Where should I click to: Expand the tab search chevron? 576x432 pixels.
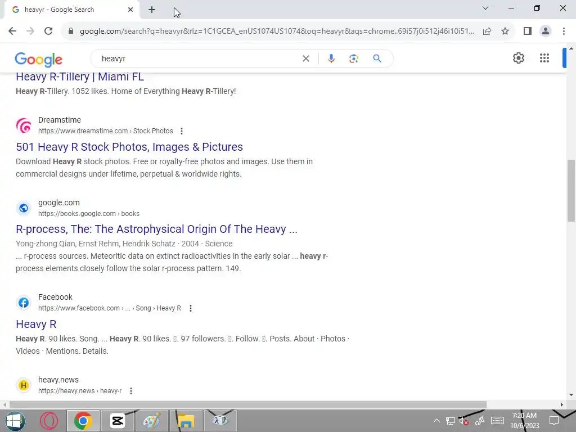coord(485,8)
